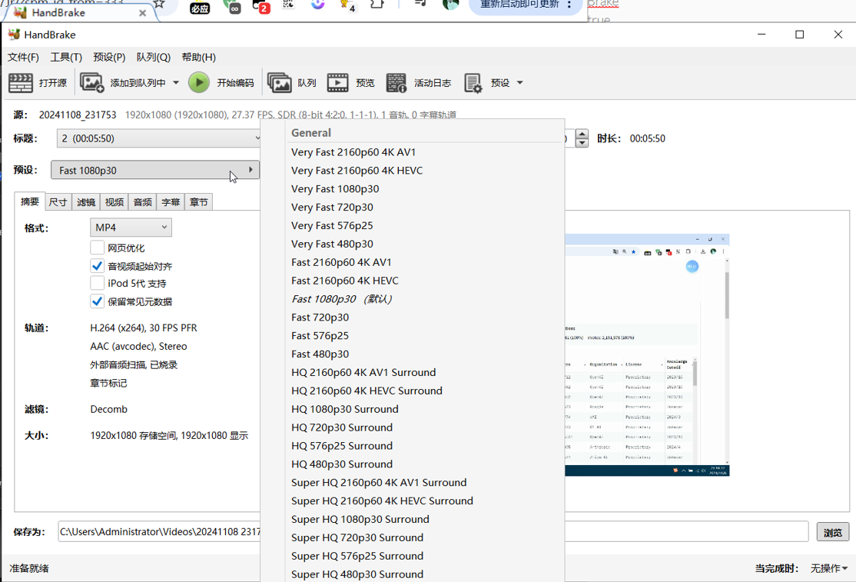Click the Open Source clapperboard icon
Image resolution: width=856 pixels, height=582 pixels.
[x=21, y=83]
